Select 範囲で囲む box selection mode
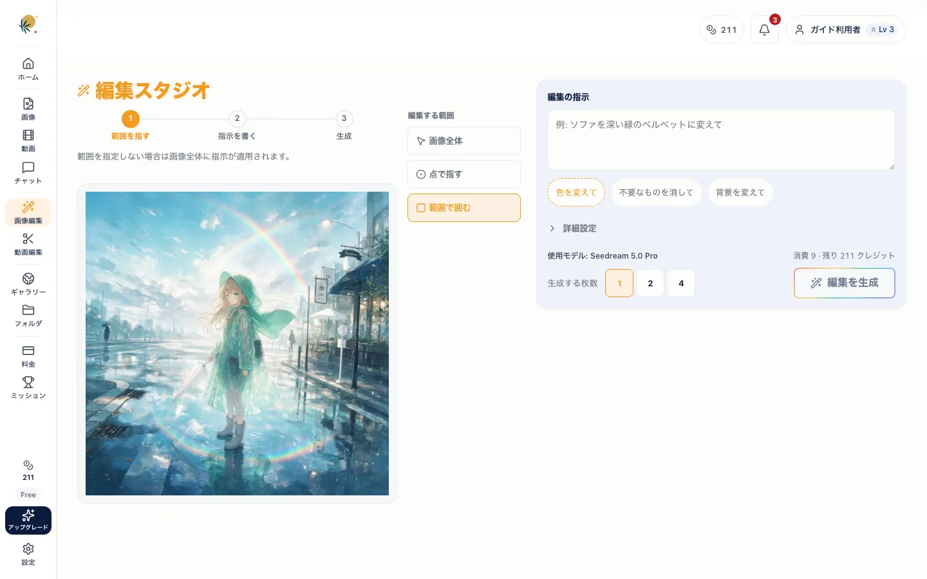 [x=464, y=208]
